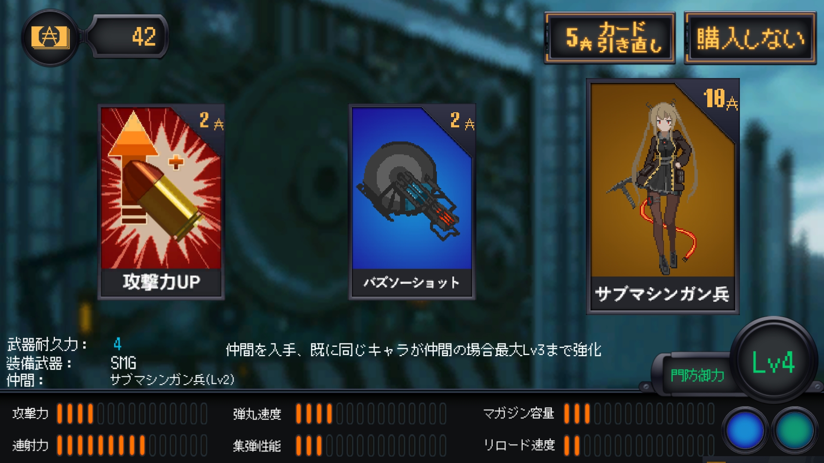Image resolution: width=824 pixels, height=463 pixels.
Task: Select the サブマシンガン兵 character card
Action: [x=663, y=196]
